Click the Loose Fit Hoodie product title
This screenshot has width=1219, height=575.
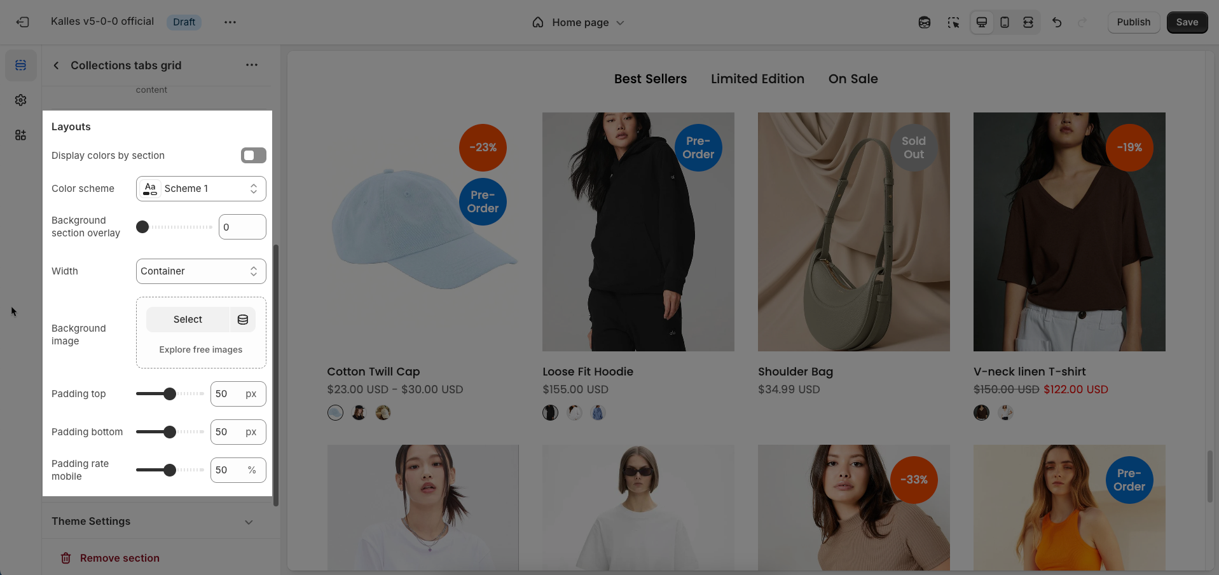588,372
